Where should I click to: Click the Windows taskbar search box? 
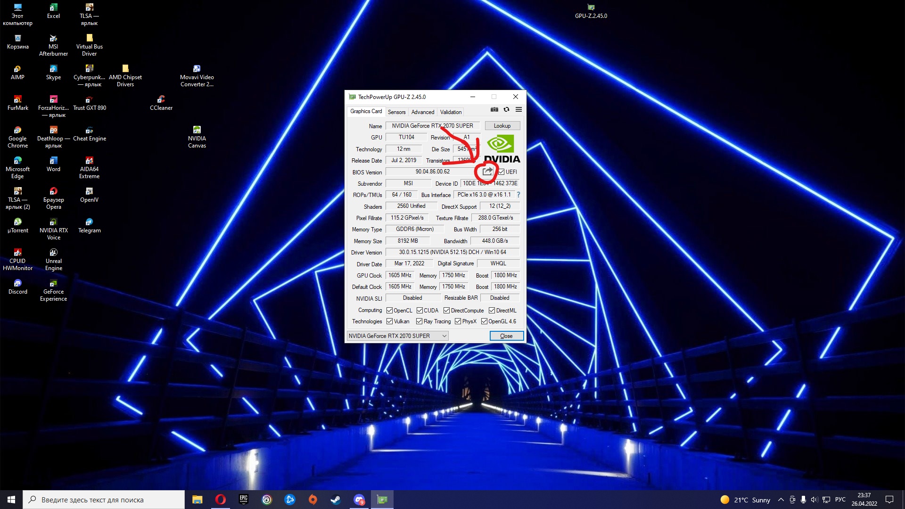click(104, 500)
